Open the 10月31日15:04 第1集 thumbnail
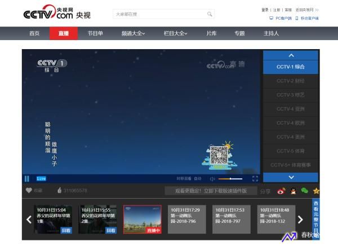Image resolution: width=338 pixels, height=250 pixels. tap(54, 220)
